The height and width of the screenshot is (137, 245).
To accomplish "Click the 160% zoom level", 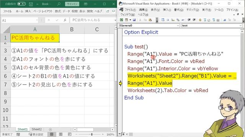I will click(110, 134).
